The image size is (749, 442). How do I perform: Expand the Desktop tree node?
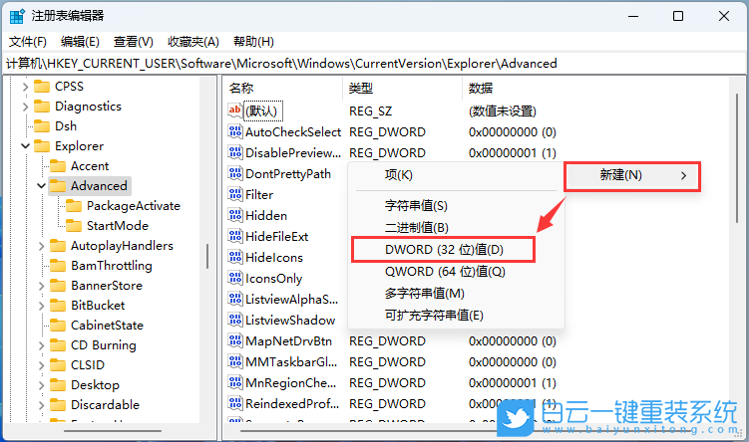pos(42,385)
